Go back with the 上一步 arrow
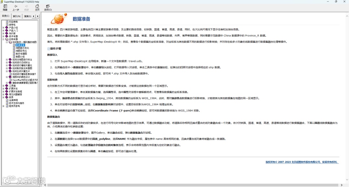Viewport: 349px width, 187px height. (x=16, y=7)
